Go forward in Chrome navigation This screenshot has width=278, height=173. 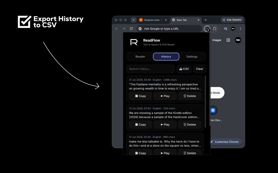(124, 29)
